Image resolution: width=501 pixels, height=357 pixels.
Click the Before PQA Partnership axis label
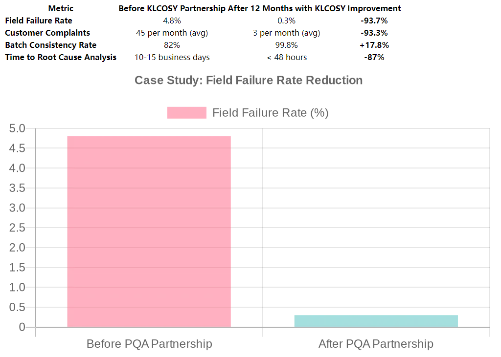(149, 344)
